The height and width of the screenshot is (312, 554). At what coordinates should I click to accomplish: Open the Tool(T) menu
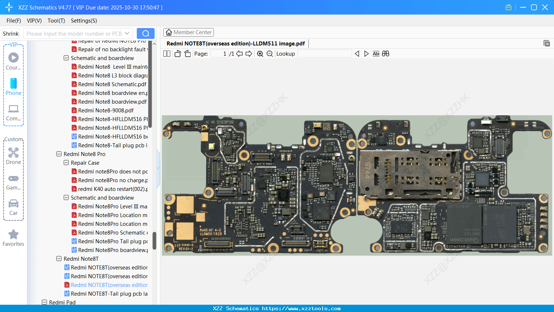point(56,21)
